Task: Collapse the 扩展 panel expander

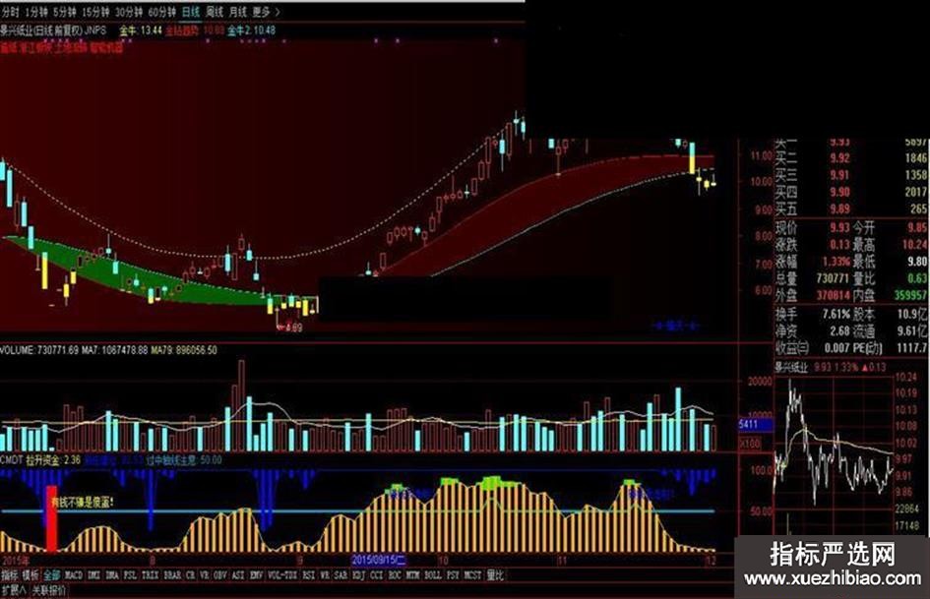Action: [x=13, y=591]
